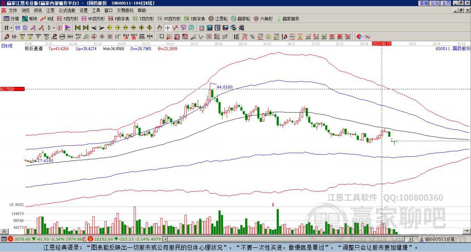Open the 六角形 hexagon tool
The width and height of the screenshot is (471, 252).
pos(263,18)
